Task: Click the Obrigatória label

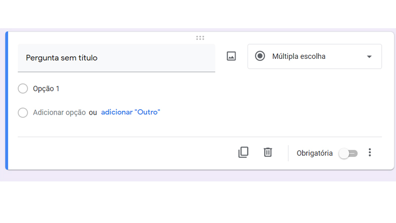Action: click(x=314, y=153)
